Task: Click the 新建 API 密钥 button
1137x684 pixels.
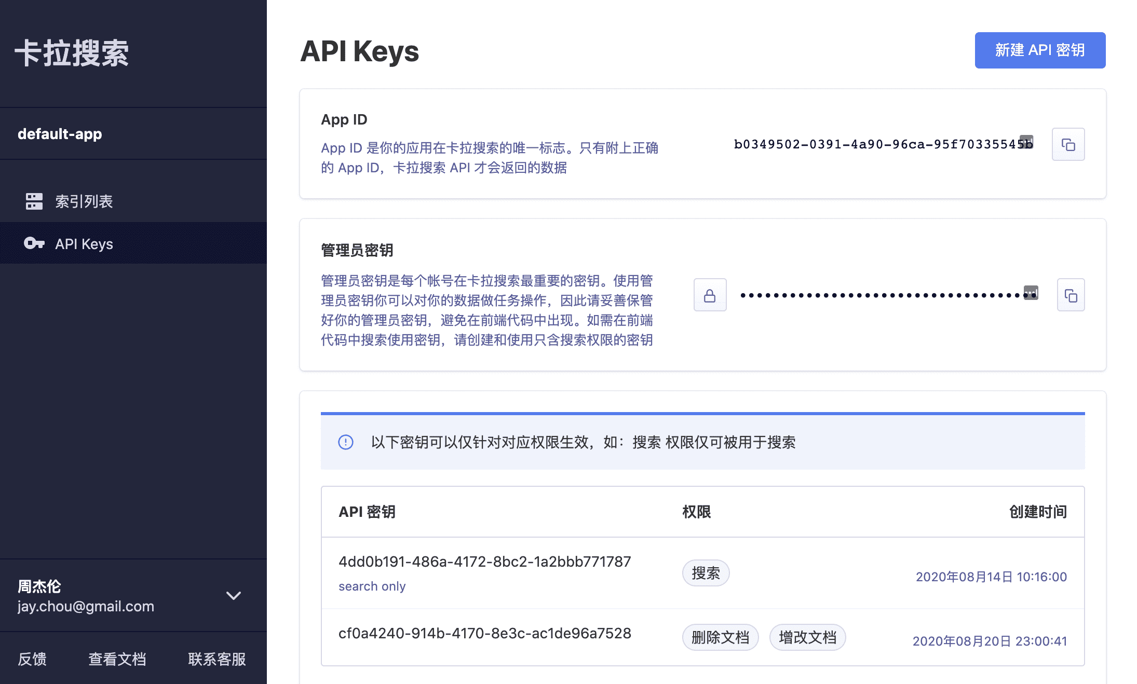Action: 1039,50
